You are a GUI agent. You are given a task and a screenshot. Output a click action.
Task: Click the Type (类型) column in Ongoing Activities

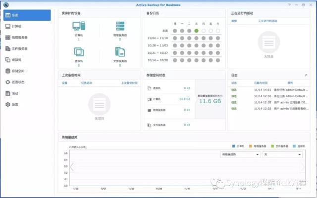click(234, 21)
